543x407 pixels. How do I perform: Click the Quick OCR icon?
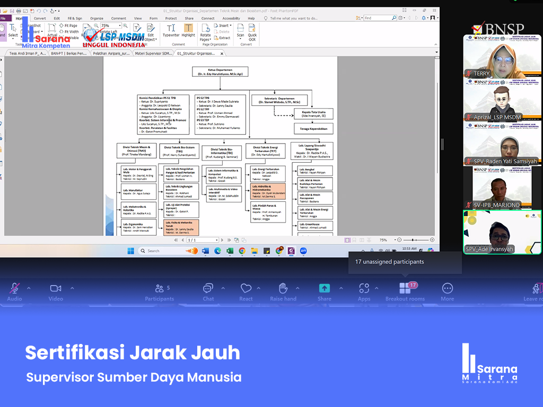(x=252, y=32)
